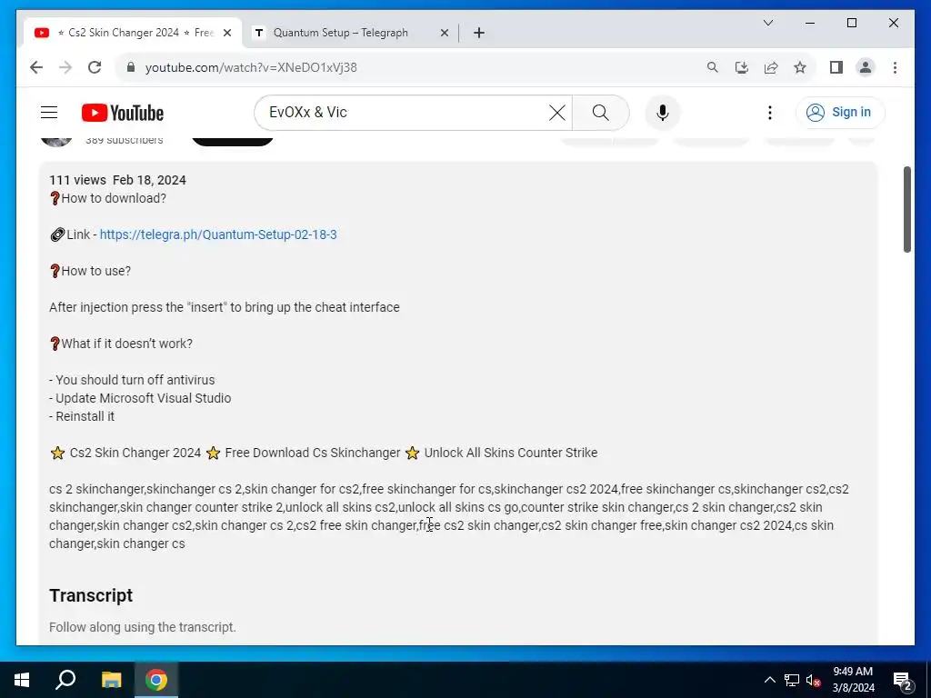Open the network status tray icon

pyautogui.click(x=792, y=680)
